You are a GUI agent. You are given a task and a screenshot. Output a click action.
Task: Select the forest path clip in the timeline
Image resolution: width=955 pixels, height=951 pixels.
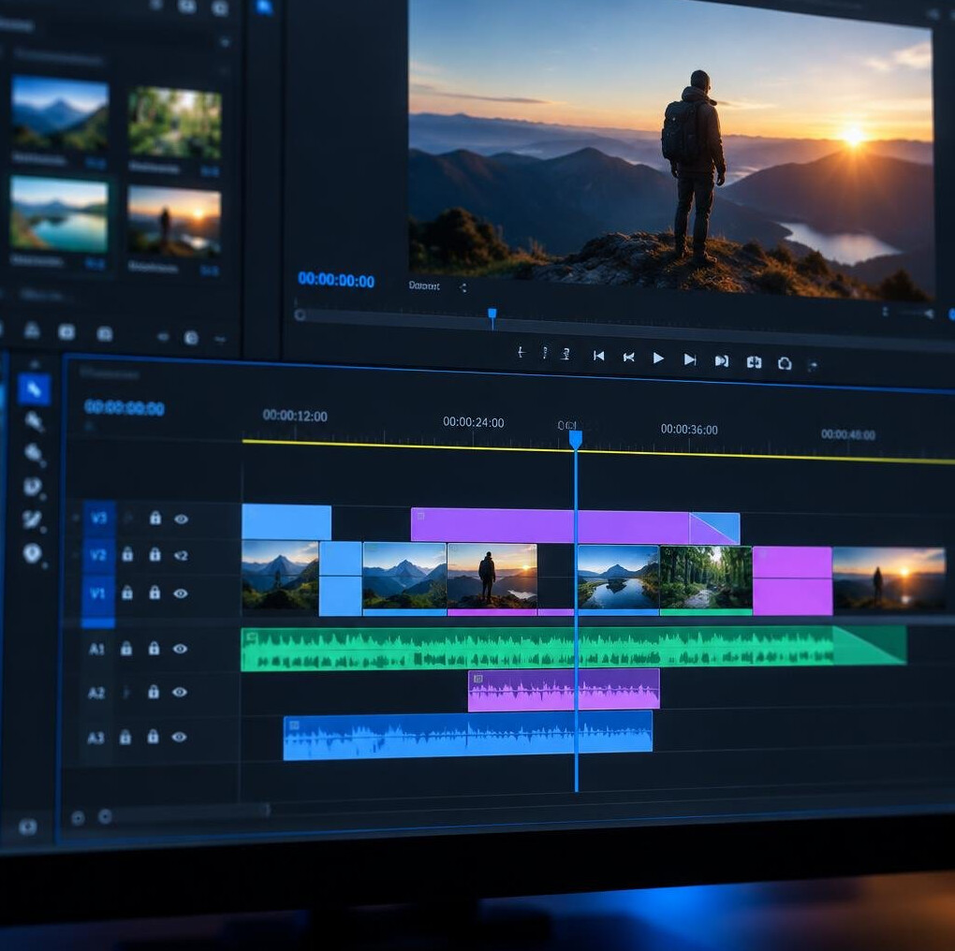point(706,580)
